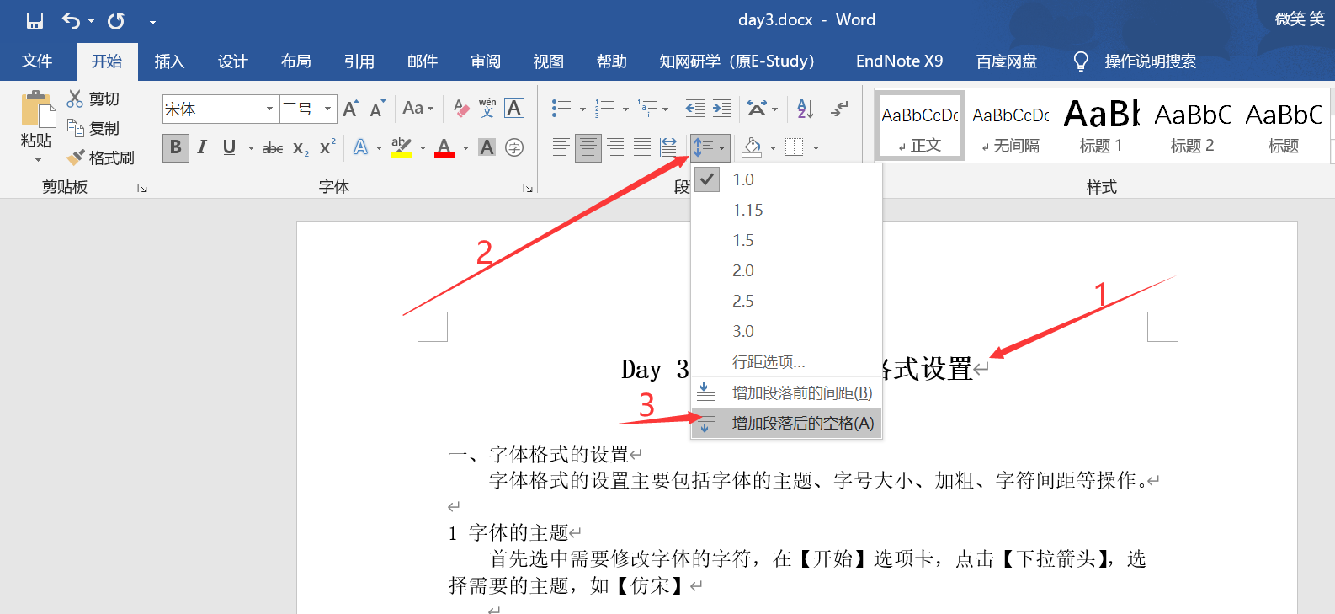Viewport: 1335px width, 614px height.
Task: Click the Align Right icon
Action: [615, 147]
